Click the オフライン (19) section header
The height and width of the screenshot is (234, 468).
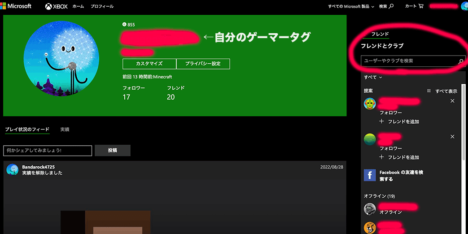[x=379, y=196]
